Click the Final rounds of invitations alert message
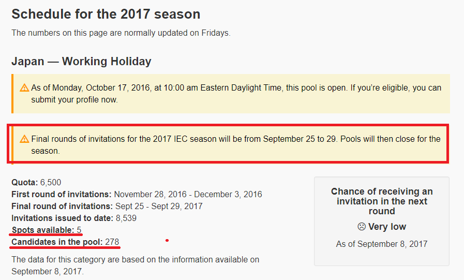This screenshot has width=464, height=280. (235, 145)
